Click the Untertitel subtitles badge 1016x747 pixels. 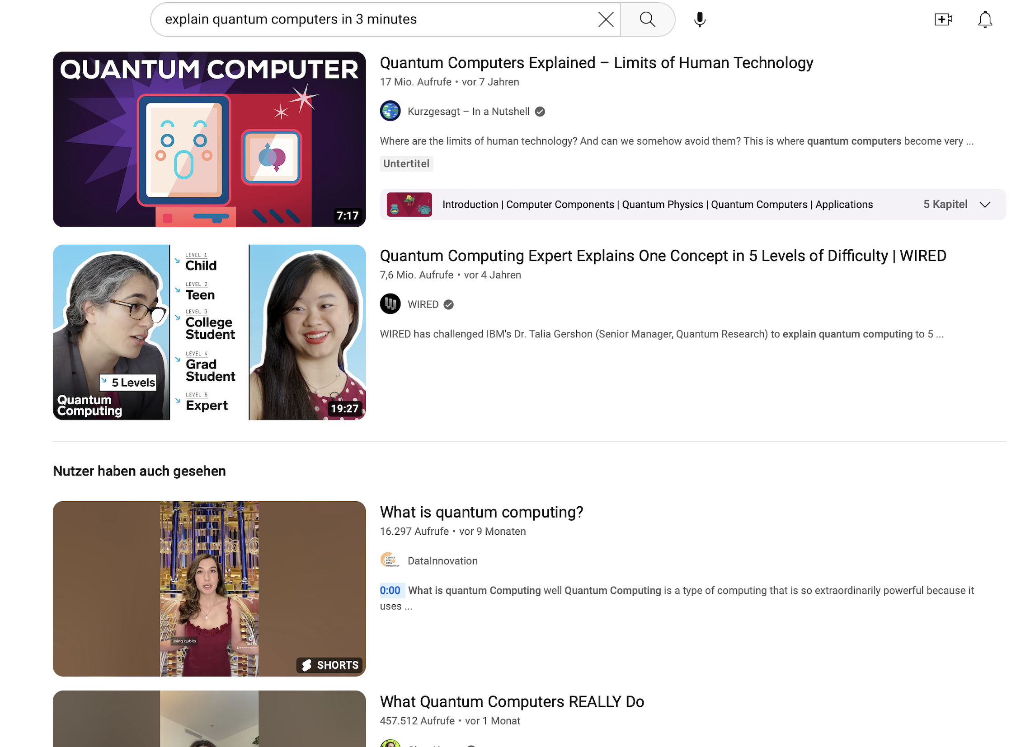click(406, 163)
